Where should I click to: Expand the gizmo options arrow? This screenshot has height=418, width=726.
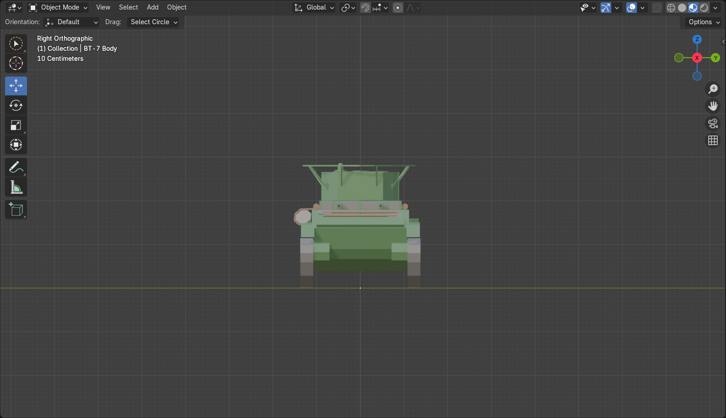pos(617,7)
